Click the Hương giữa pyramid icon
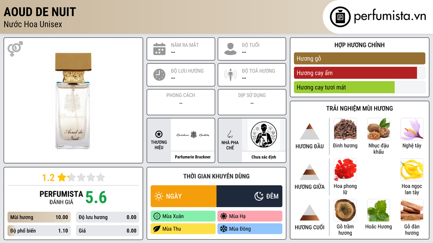This screenshot has height=243, width=433. (x=310, y=172)
